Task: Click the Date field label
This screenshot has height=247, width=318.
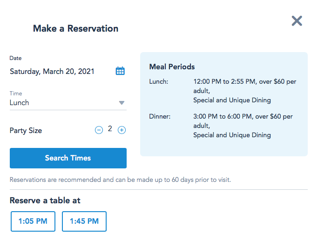Action: point(15,58)
